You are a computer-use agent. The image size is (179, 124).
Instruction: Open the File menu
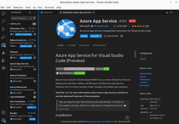tap(2, 7)
